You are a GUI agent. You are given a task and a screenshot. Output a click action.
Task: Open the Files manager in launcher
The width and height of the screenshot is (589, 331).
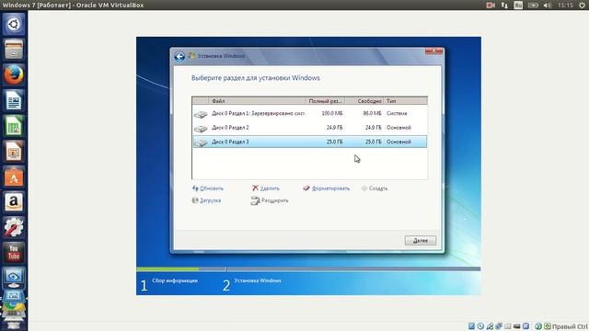pyautogui.click(x=14, y=50)
